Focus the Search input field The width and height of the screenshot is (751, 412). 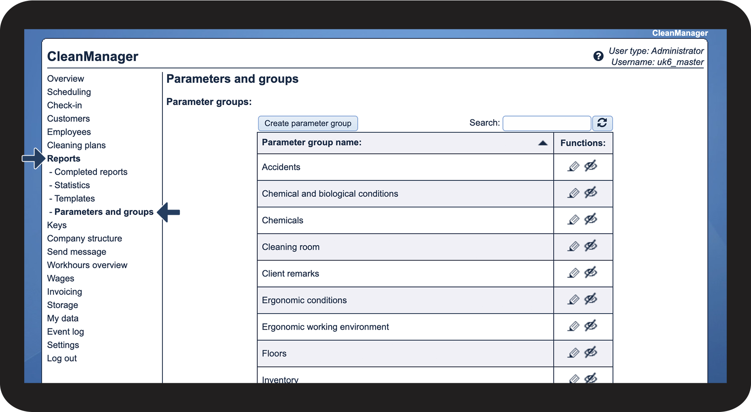(547, 123)
